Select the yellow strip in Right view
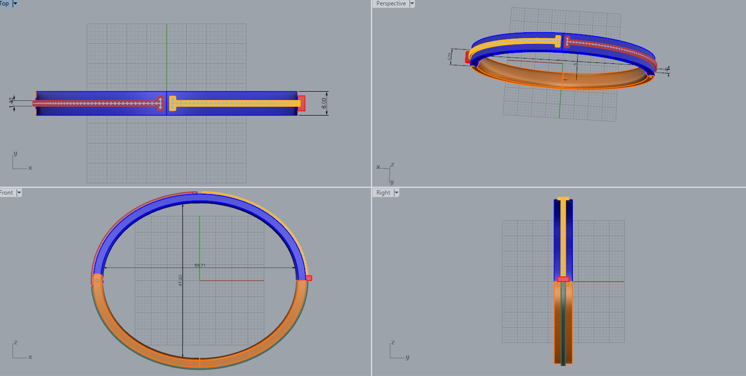Screen dimensions: 746x376 pyautogui.click(x=563, y=239)
